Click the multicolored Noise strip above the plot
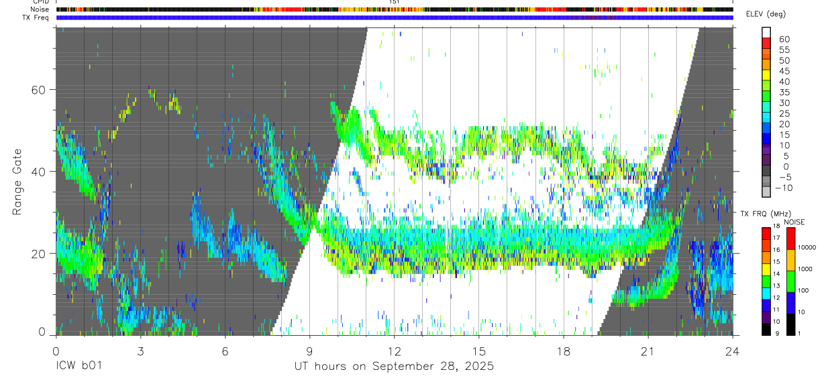This screenshot has height=380, width=824. click(395, 9)
